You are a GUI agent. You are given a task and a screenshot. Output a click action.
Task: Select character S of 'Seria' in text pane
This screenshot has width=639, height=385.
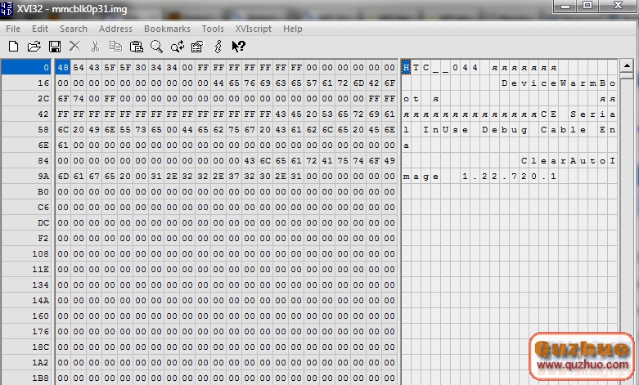(x=573, y=114)
